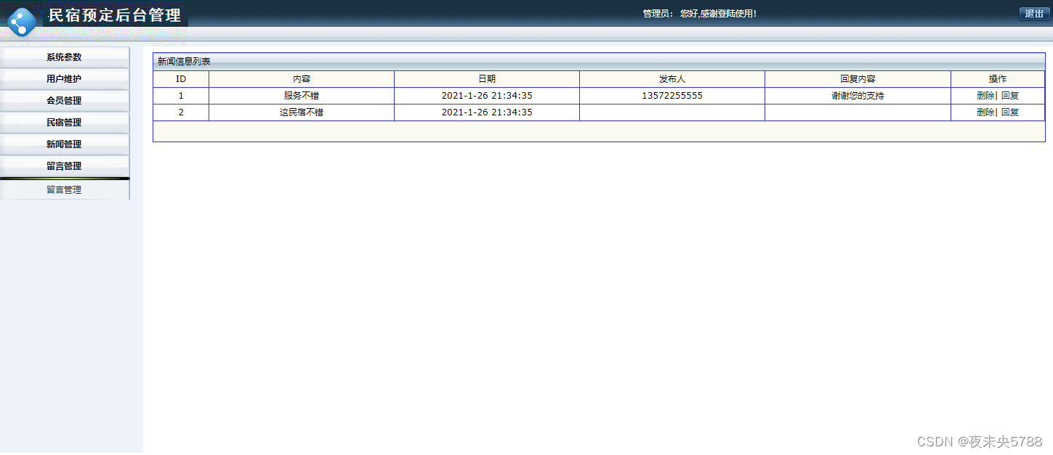Click the 内容 column header

click(302, 79)
